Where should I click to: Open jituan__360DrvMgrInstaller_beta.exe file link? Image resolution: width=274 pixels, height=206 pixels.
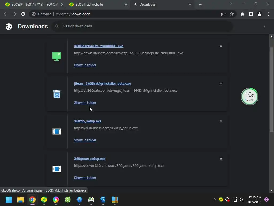point(102,84)
